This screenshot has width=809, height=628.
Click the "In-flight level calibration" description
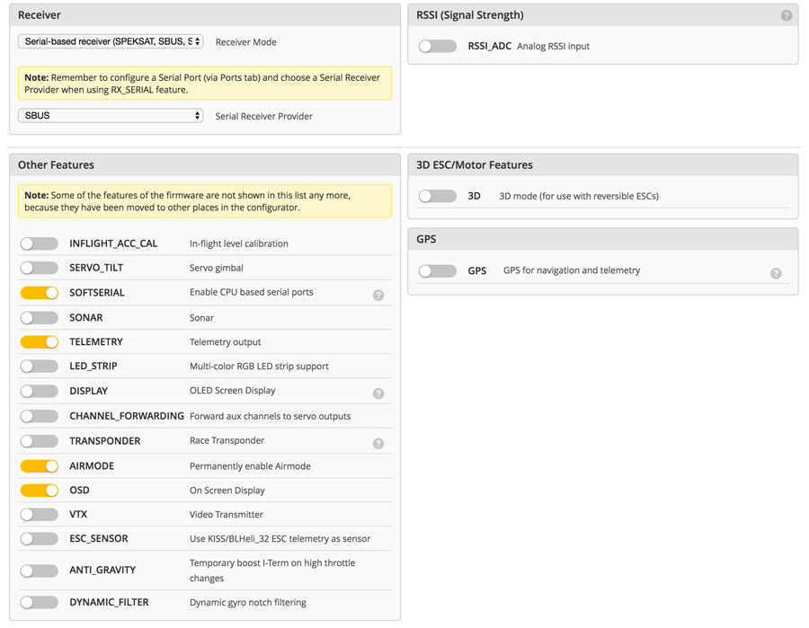coord(239,243)
